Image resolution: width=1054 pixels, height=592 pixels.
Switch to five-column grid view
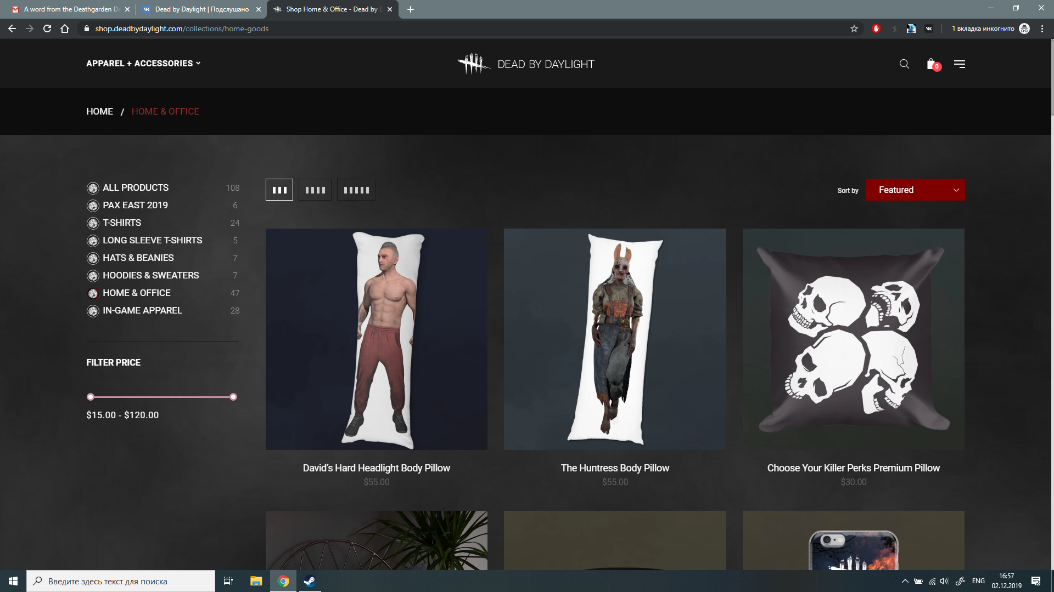point(356,190)
